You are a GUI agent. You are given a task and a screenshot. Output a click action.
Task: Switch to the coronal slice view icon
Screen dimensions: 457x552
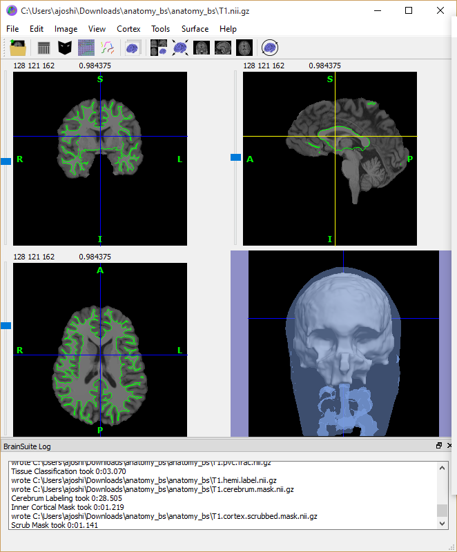coord(202,48)
